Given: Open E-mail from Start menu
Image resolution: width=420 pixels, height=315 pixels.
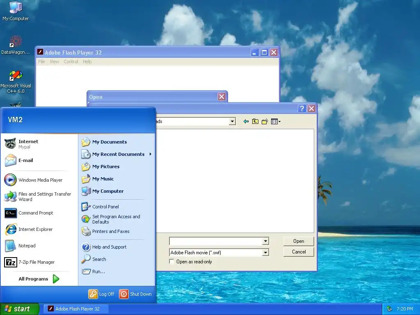Looking at the screenshot, I should click(39, 160).
